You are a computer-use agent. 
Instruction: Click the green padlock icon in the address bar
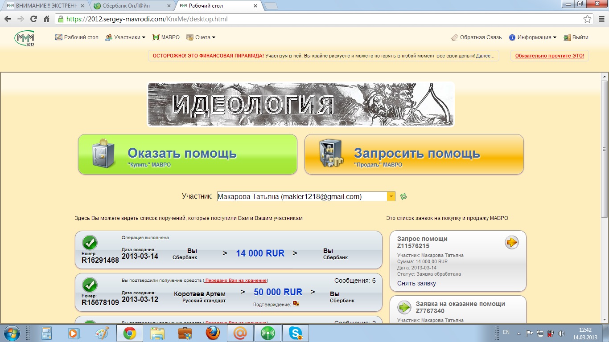point(61,19)
